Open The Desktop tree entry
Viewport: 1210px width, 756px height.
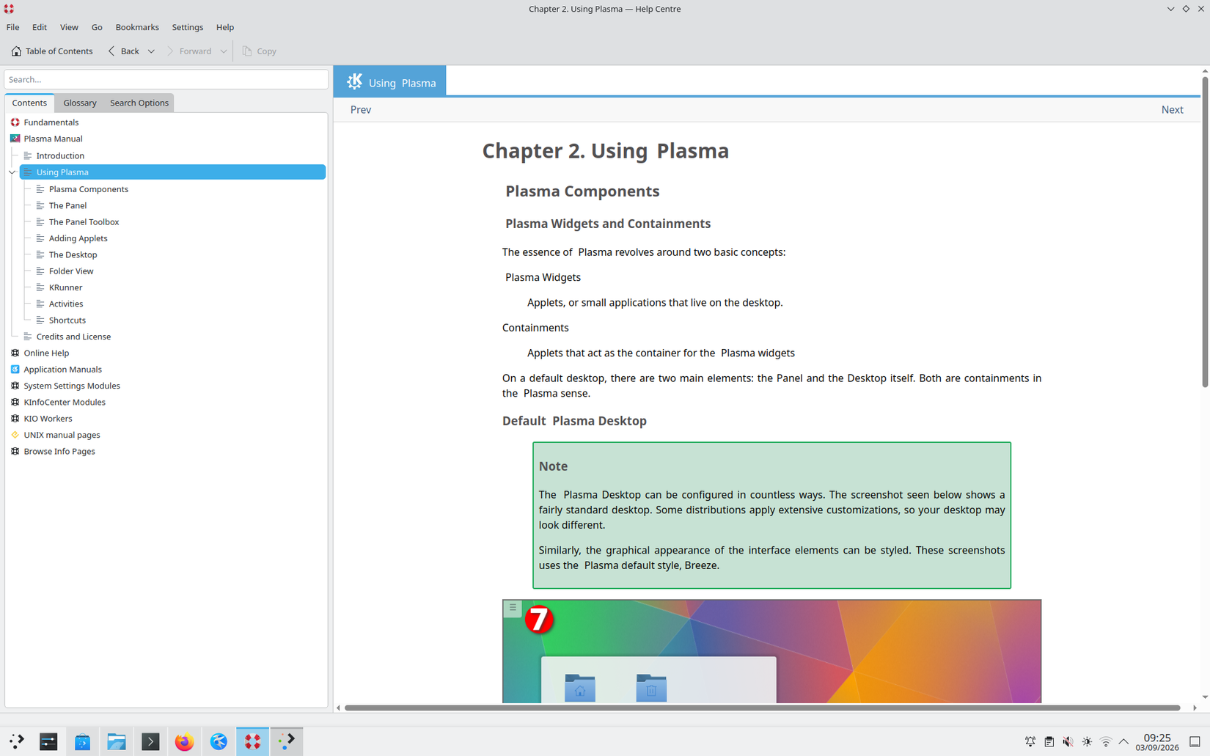[x=73, y=254]
